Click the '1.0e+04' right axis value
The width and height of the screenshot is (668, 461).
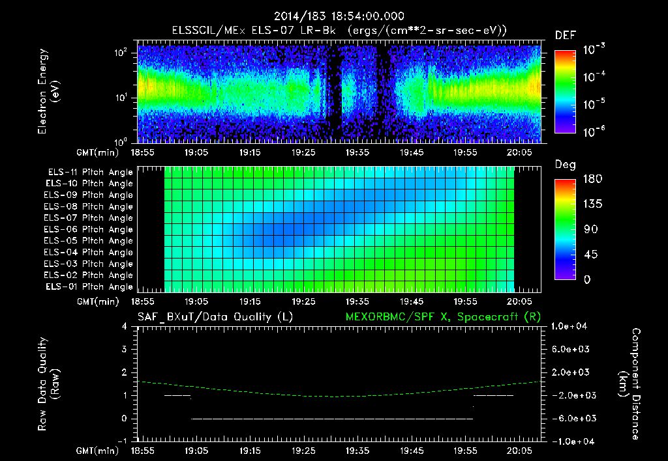click(569, 326)
